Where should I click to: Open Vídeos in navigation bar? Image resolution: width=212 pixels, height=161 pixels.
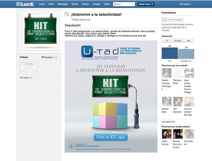point(85,4)
